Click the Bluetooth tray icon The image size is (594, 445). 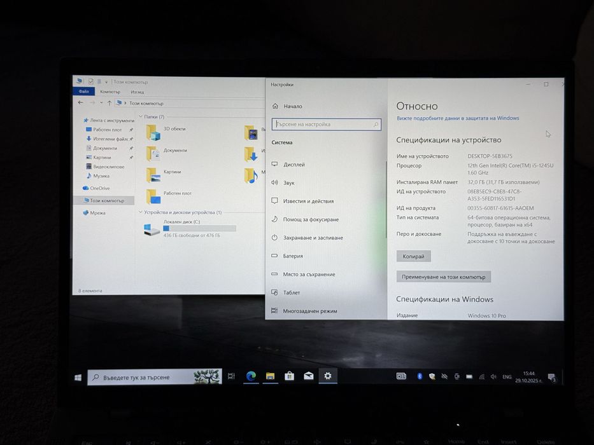pyautogui.click(x=420, y=376)
